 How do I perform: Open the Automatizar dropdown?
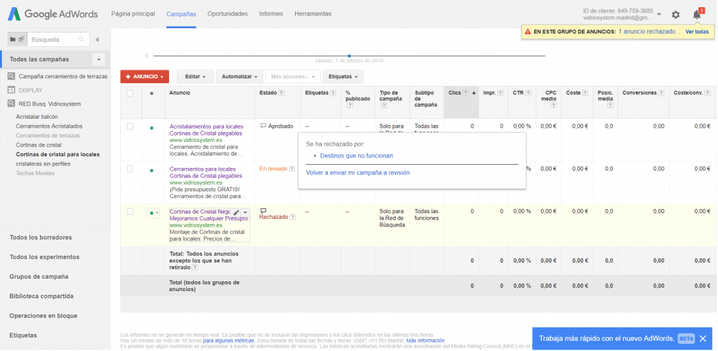pos(240,76)
